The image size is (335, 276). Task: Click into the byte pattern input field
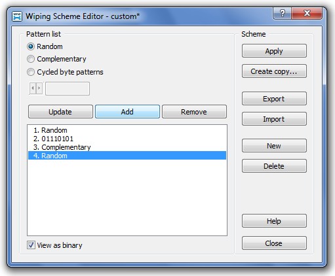click(x=68, y=88)
